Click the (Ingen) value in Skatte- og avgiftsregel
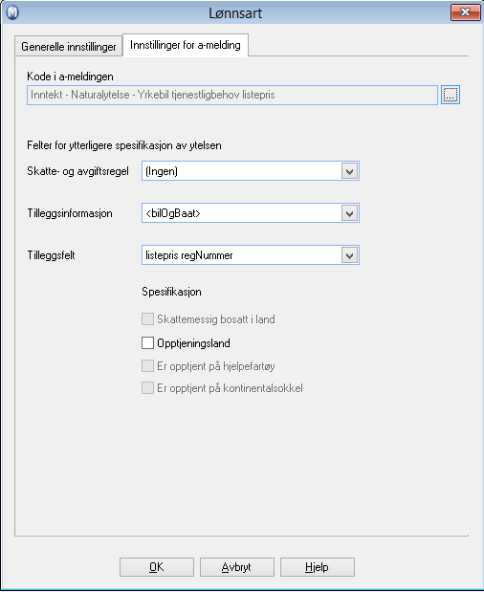The image size is (484, 592). tap(162, 171)
